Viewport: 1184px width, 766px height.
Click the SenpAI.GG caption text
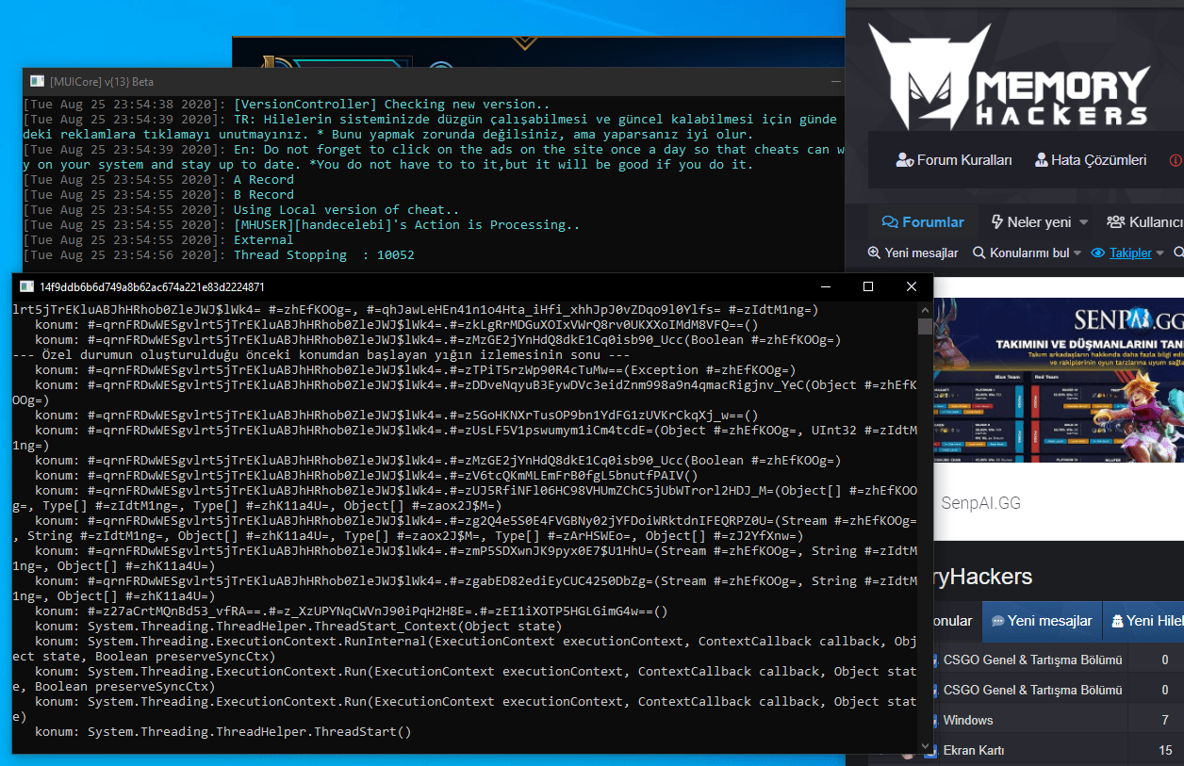980,503
